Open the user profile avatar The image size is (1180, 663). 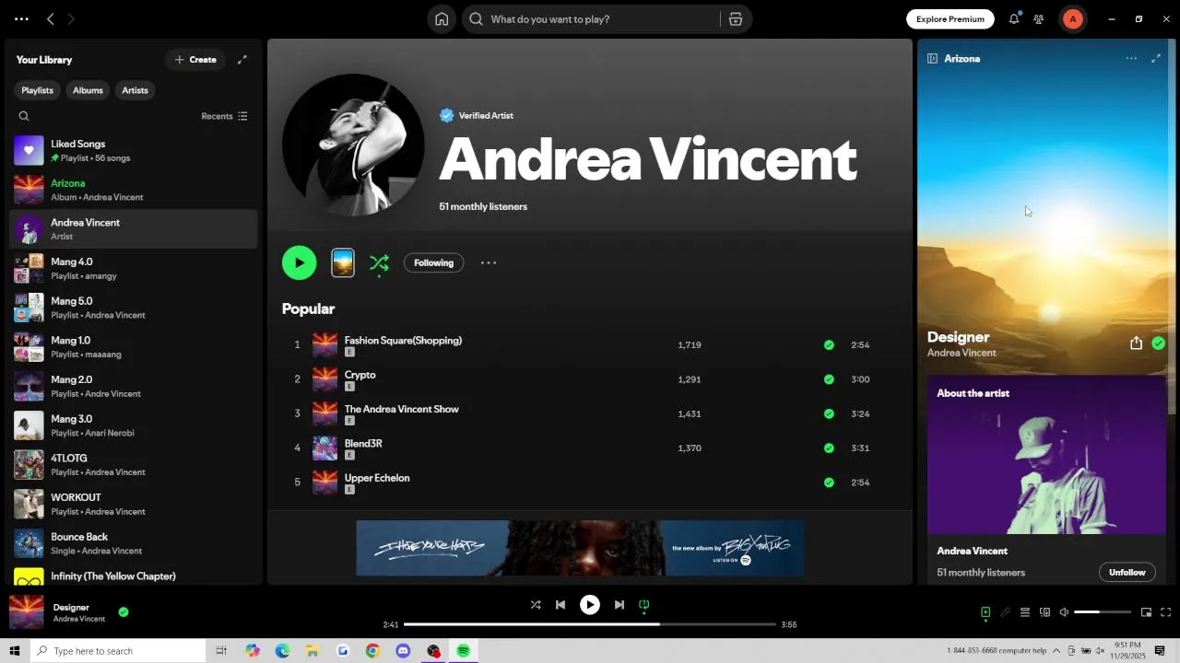coord(1072,19)
